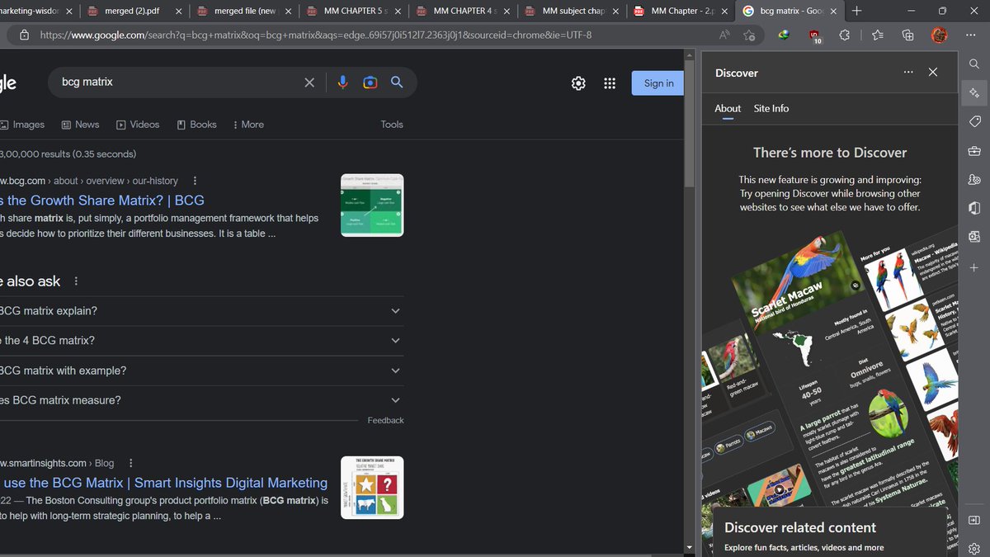
Task: Close the Discover panel
Action: pos(933,73)
